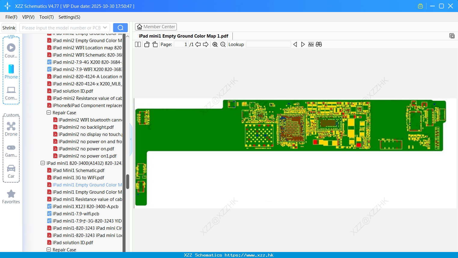Screen dimensions: 458x258
Task: Open iPad mini1-7.9-wifi.pcb
Action: (x=73, y=214)
